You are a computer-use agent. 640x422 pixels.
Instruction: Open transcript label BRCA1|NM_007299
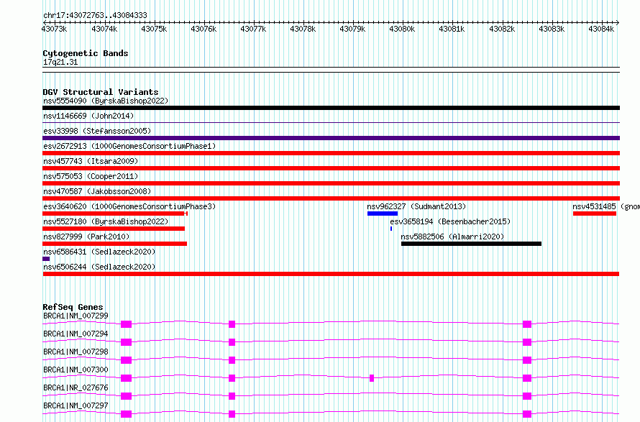pos(76,316)
